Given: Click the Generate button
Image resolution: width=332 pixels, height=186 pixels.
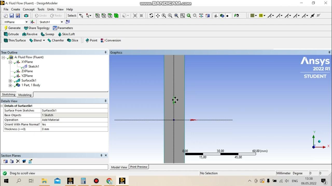Looking at the screenshot, I should pos(12,28).
